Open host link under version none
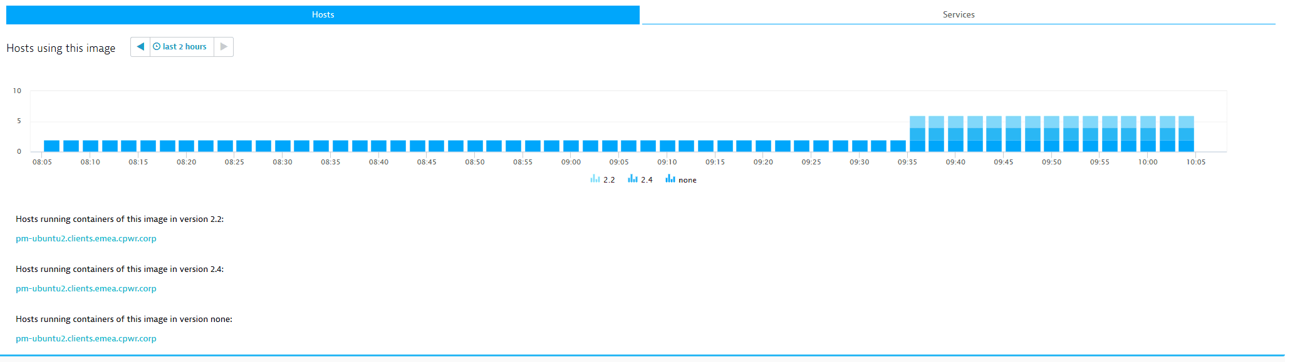 86,338
